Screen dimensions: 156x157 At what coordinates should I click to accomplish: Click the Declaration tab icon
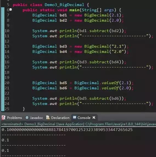[x=48, y=118]
